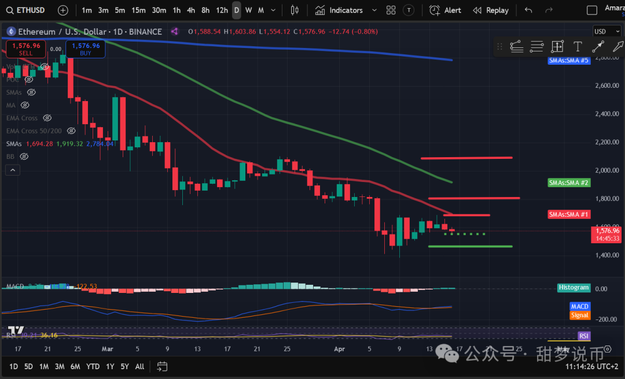Open the USD currency dropdown
The width and height of the screenshot is (625, 379).
pyautogui.click(x=607, y=31)
